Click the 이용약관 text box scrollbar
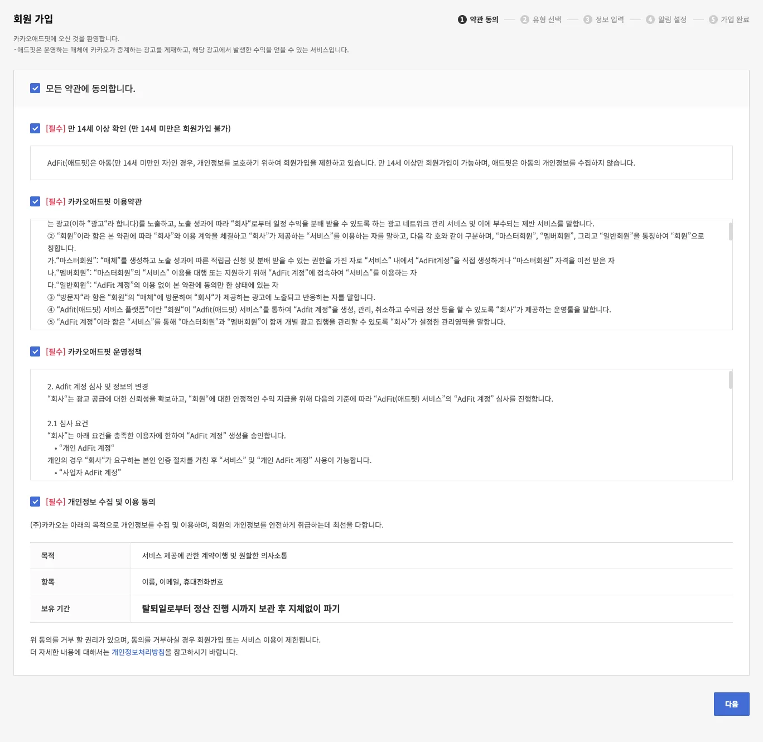Screen dimensions: 763x742 730,232
